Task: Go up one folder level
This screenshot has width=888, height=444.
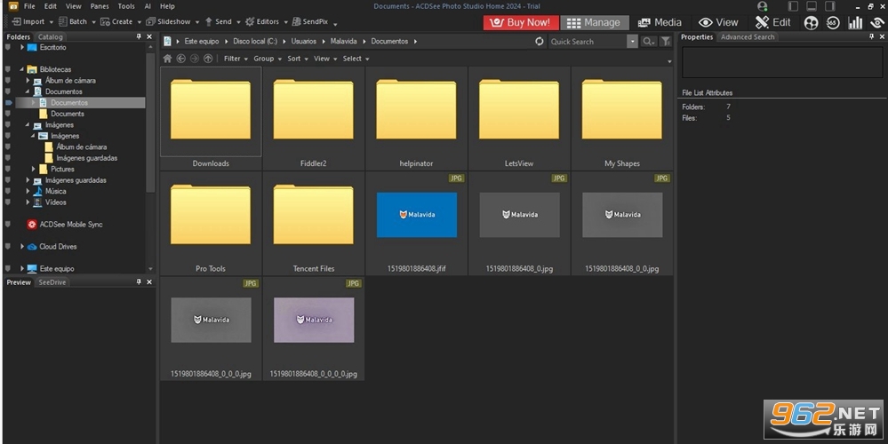Action: tap(208, 59)
